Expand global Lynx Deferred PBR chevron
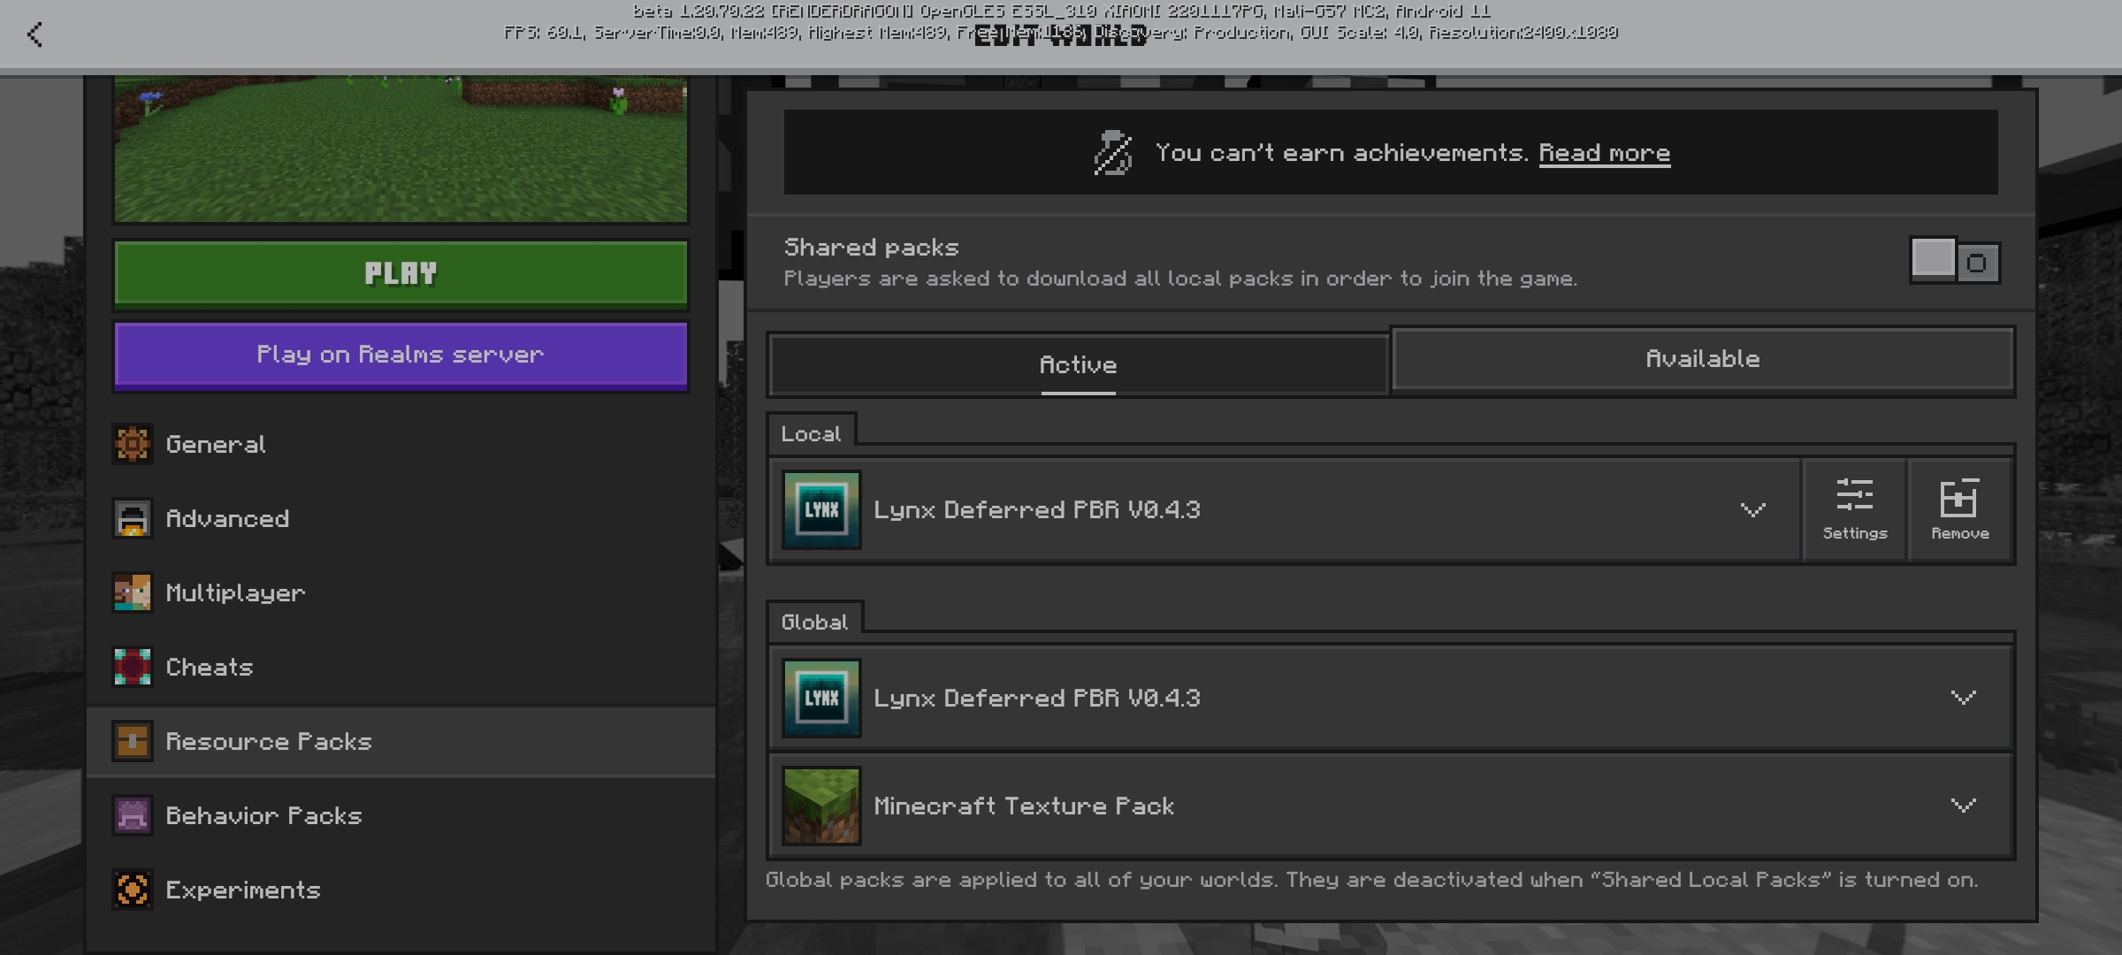The width and height of the screenshot is (2122, 955). pyautogui.click(x=1963, y=698)
